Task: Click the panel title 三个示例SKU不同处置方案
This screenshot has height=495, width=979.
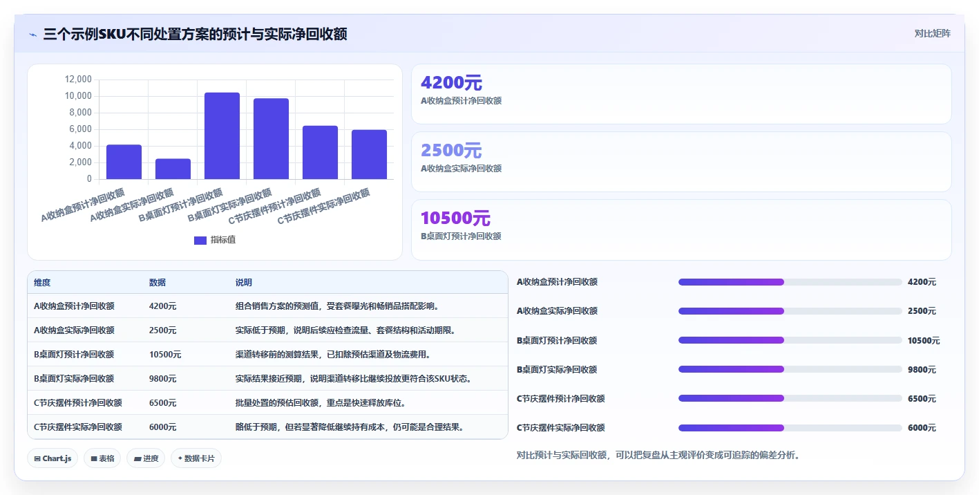Action: coord(195,34)
